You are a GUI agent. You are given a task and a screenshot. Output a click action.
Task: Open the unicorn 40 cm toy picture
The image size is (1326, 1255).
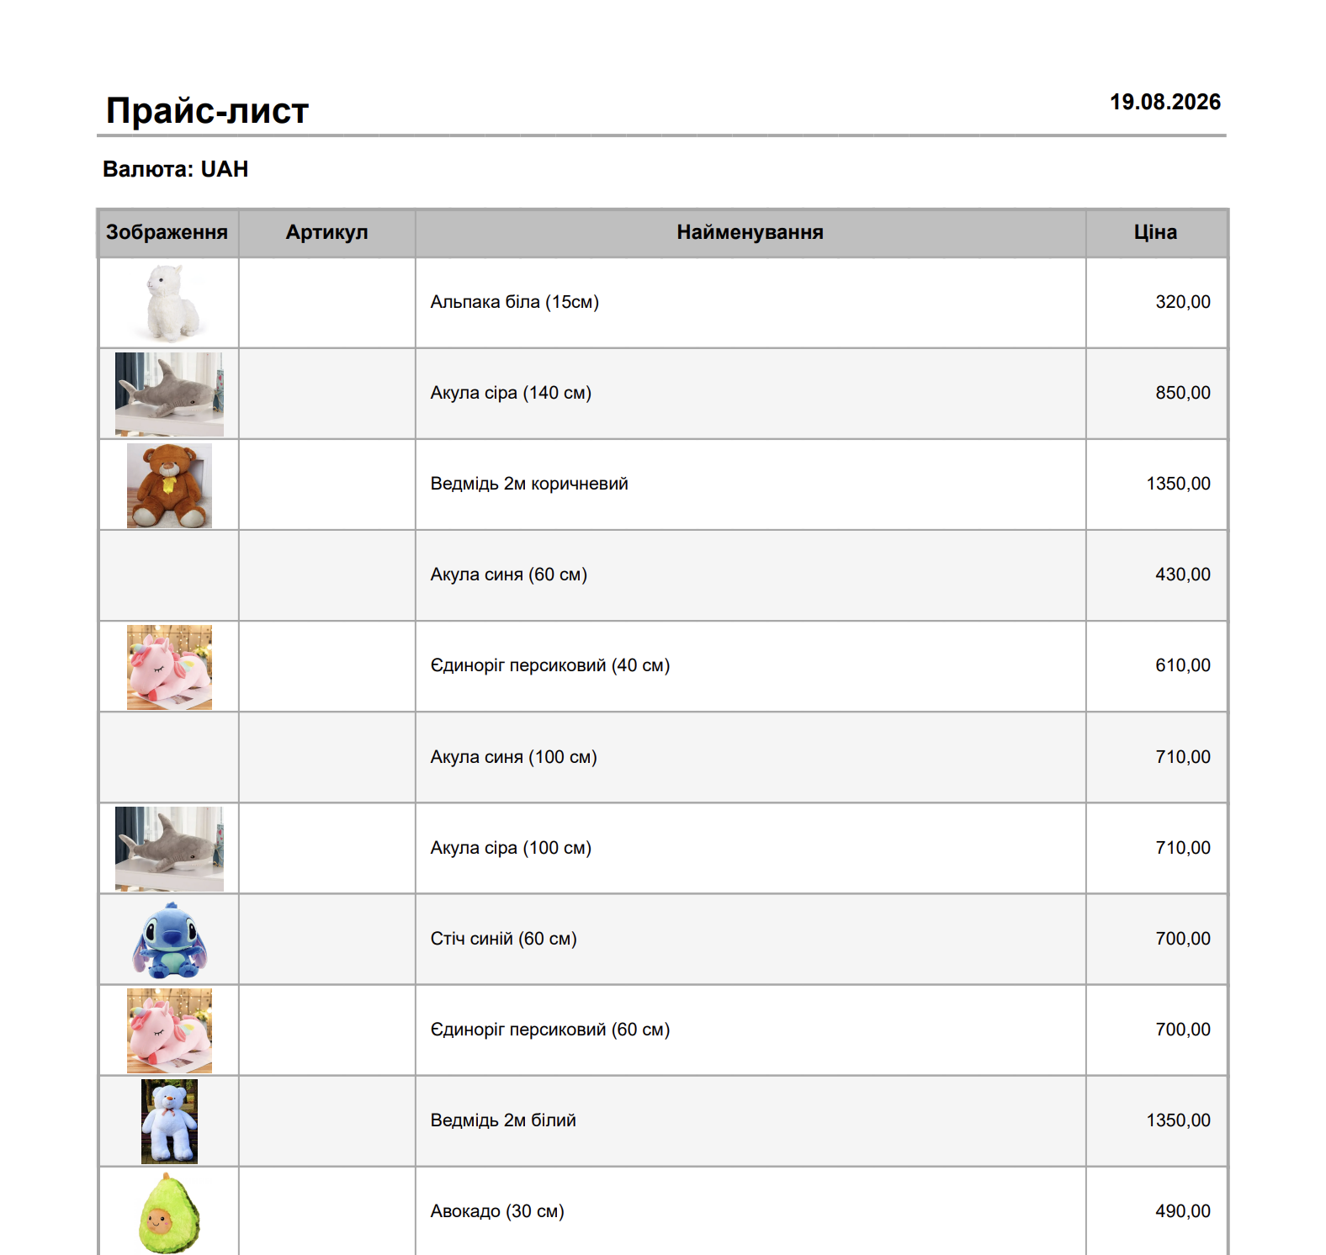(x=169, y=667)
